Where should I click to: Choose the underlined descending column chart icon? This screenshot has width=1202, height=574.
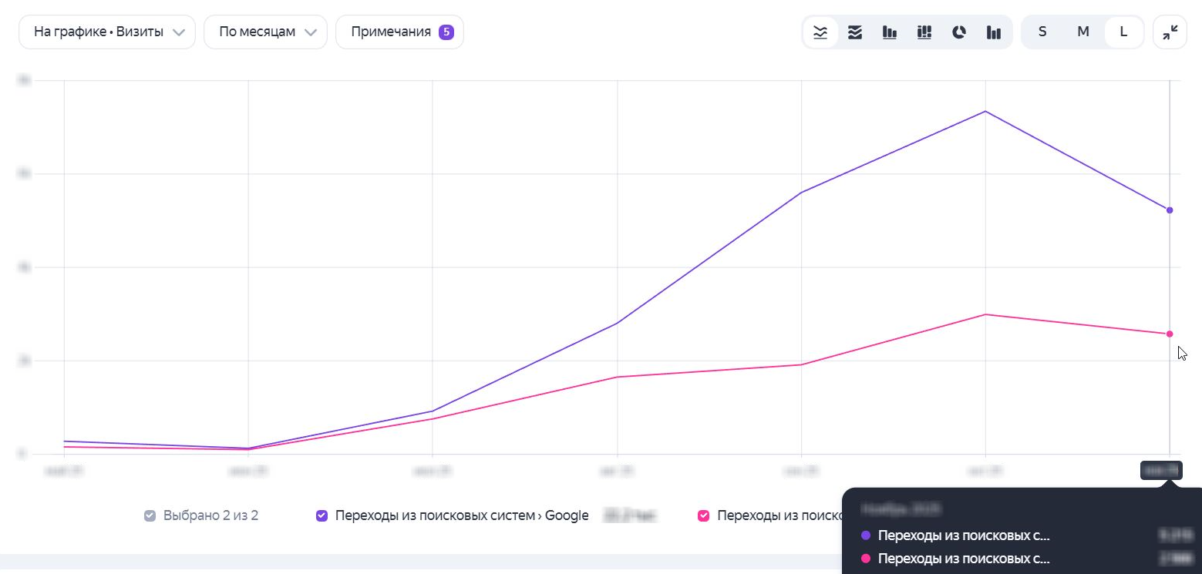pyautogui.click(x=890, y=32)
